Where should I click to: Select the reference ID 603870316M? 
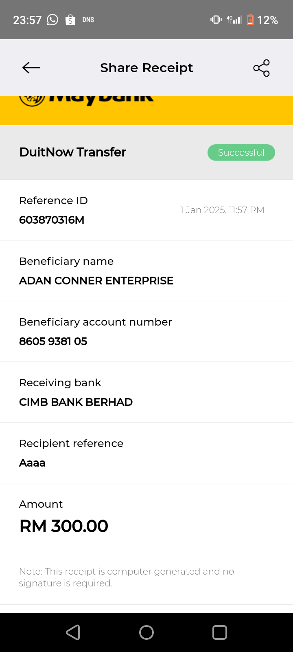(52, 220)
